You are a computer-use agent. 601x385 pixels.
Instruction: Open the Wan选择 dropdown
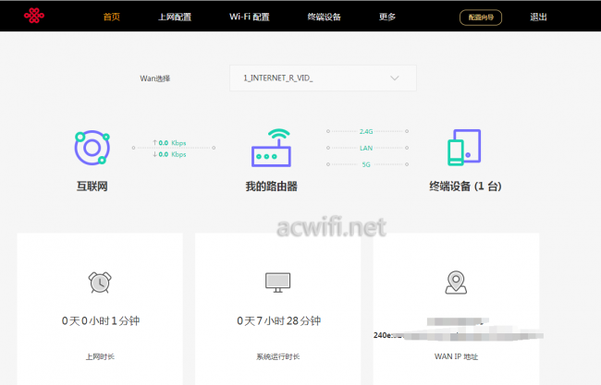[x=323, y=78]
